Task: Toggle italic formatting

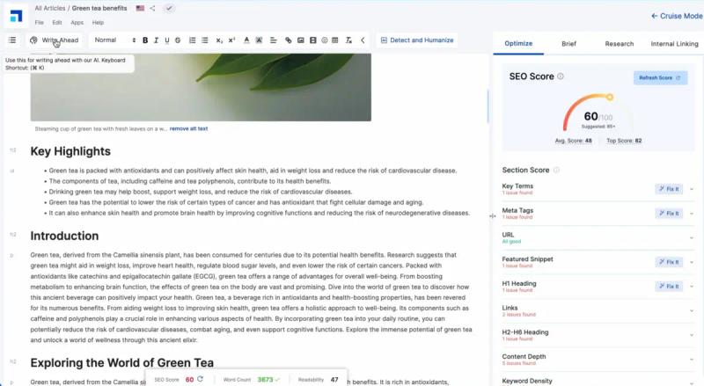Action: 156,40
